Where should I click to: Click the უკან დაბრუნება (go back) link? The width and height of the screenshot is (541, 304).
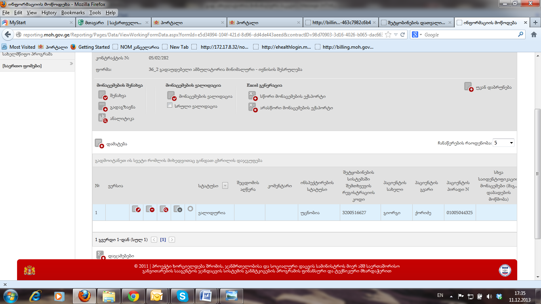pyautogui.click(x=488, y=87)
